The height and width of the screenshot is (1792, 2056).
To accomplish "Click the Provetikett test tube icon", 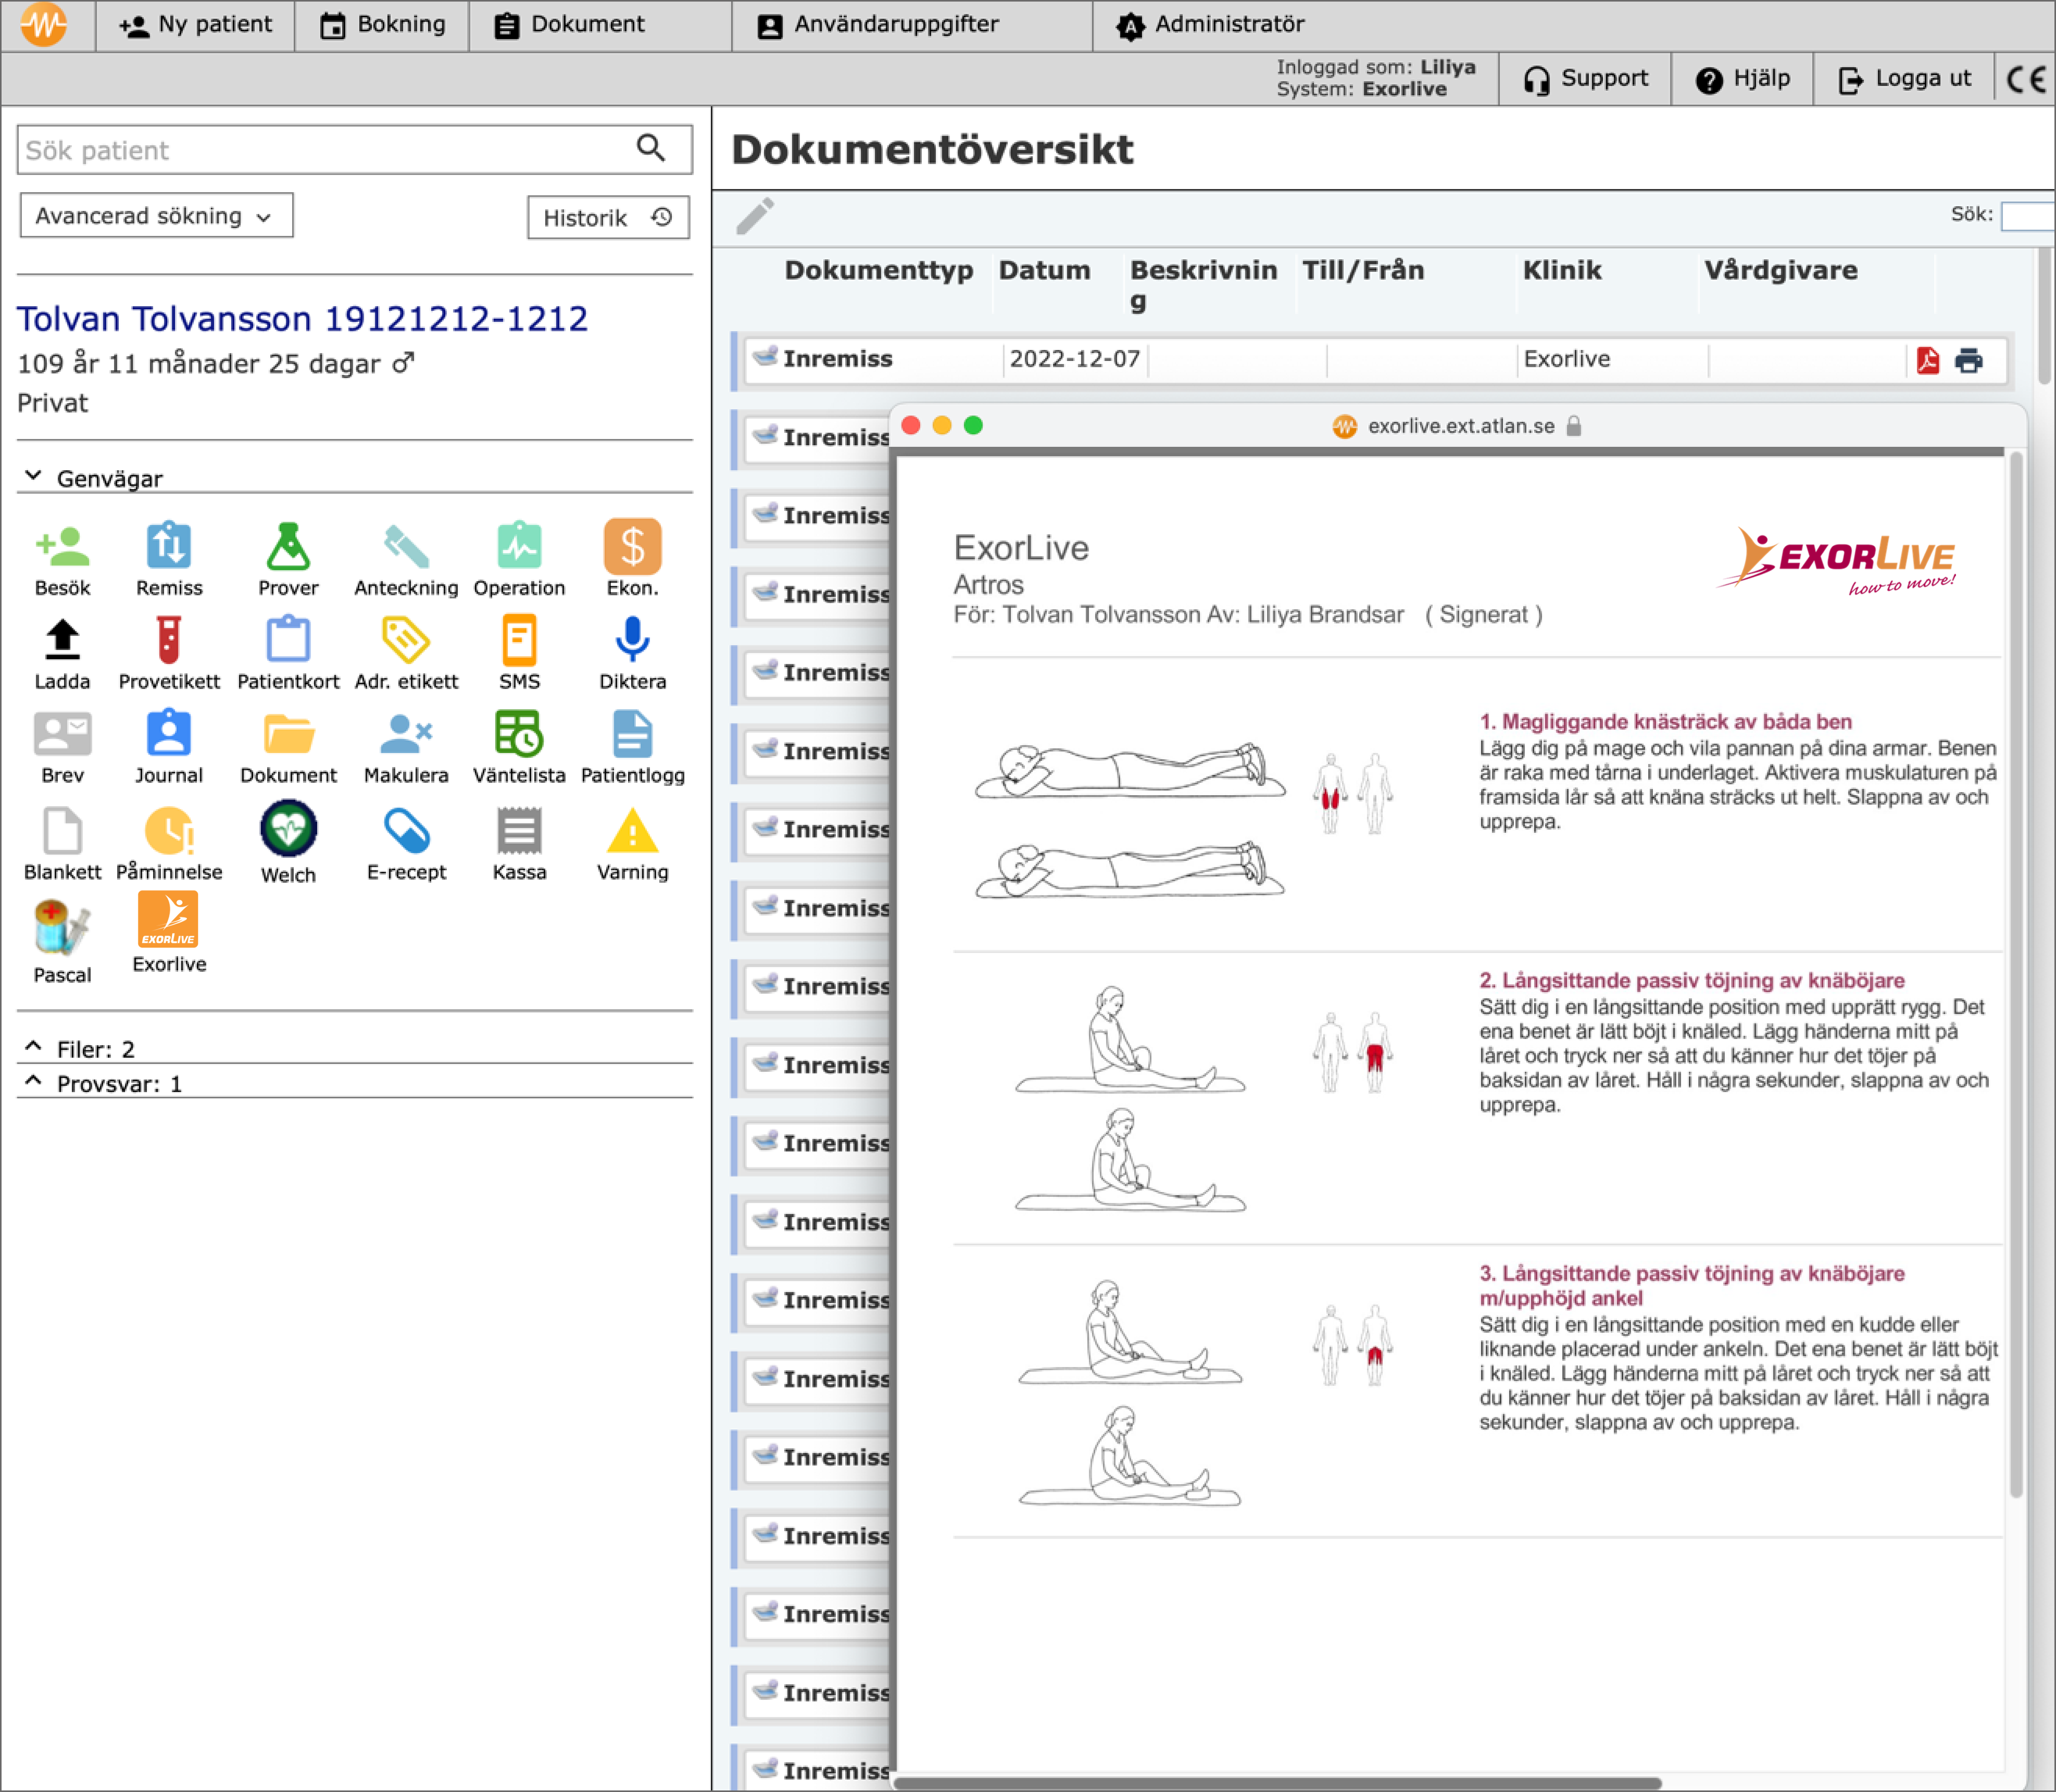I will click(x=169, y=640).
